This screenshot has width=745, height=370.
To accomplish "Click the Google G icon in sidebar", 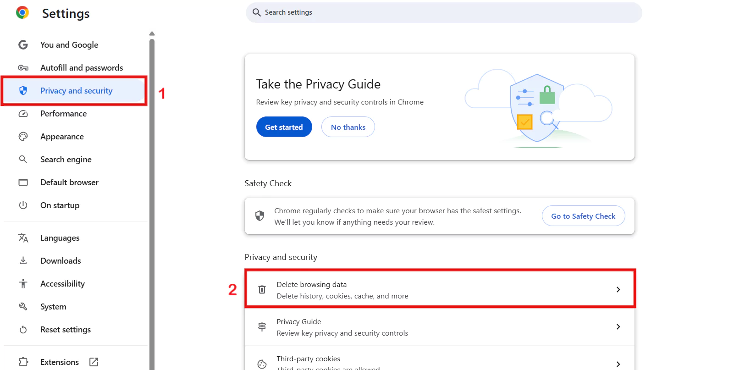I will pyautogui.click(x=23, y=45).
